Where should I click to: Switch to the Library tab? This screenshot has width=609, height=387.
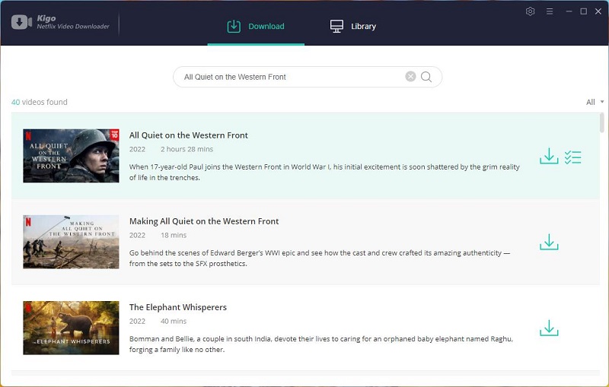coord(353,27)
